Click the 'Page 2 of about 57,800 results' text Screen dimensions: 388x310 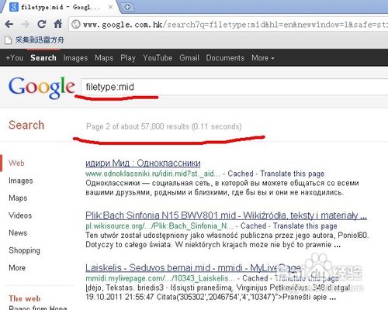coord(164,126)
